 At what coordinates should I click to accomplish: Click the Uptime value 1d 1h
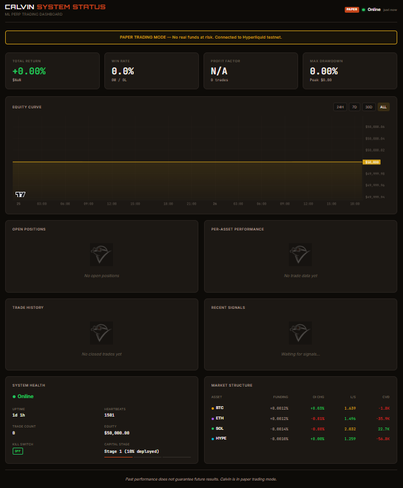coord(18,415)
